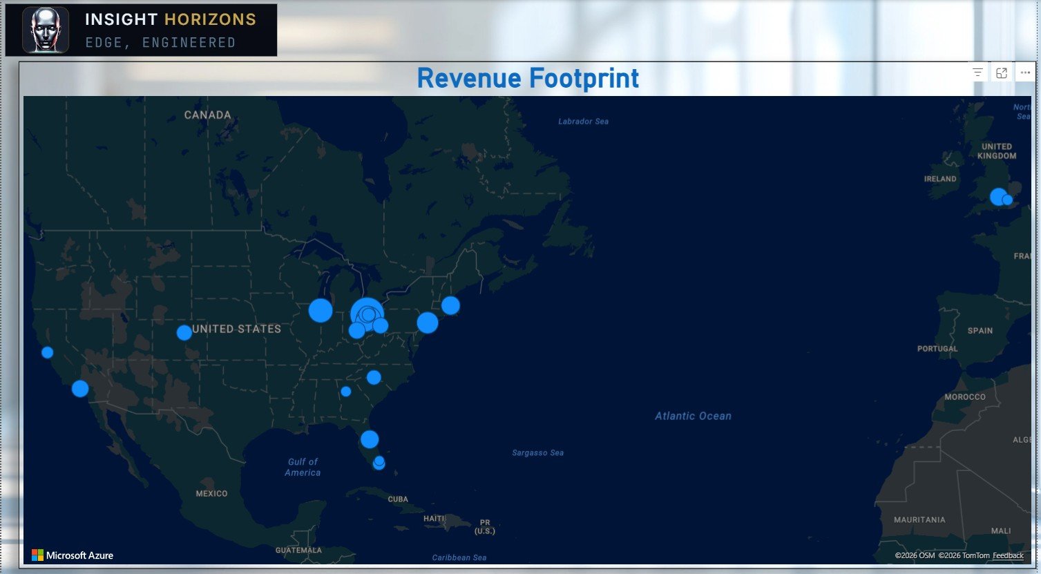The height and width of the screenshot is (574, 1041).
Task: Click the SPAIN map label
Action: [980, 331]
